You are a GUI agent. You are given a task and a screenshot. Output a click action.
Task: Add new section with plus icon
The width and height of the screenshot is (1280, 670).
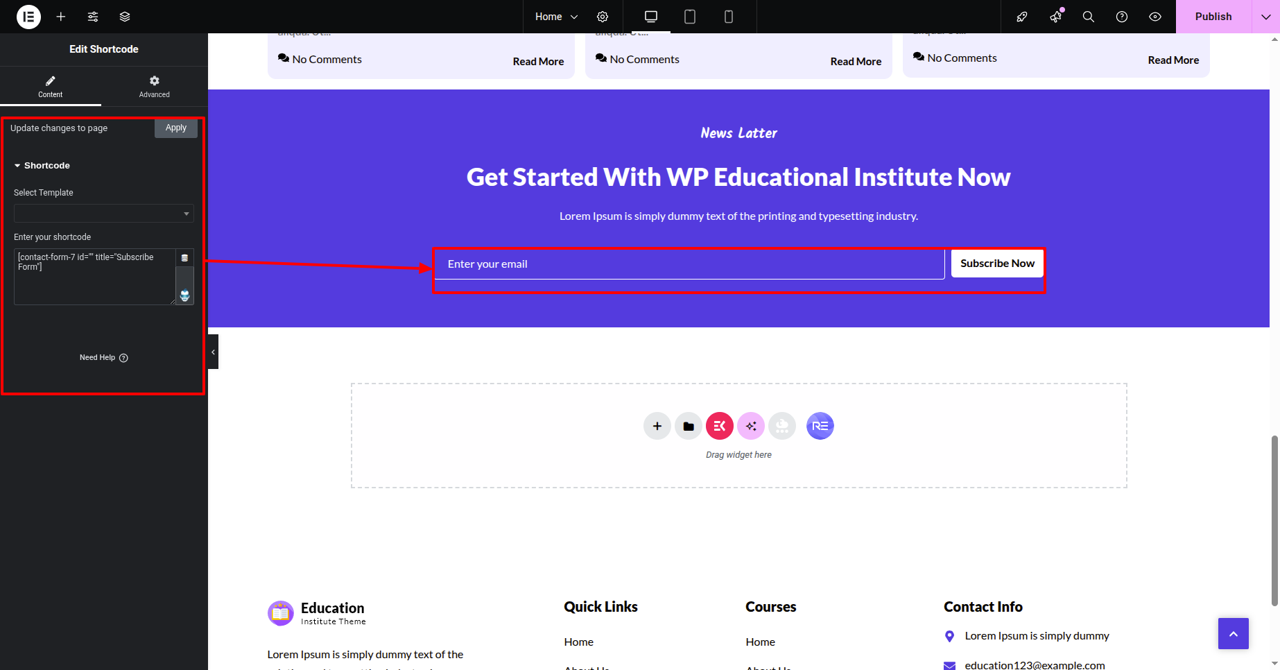point(657,426)
